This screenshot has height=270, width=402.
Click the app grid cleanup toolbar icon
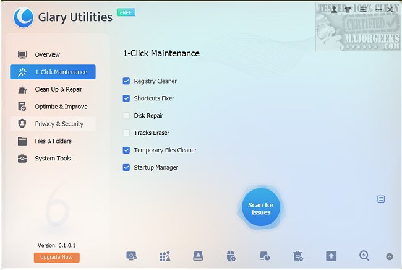tap(165, 256)
